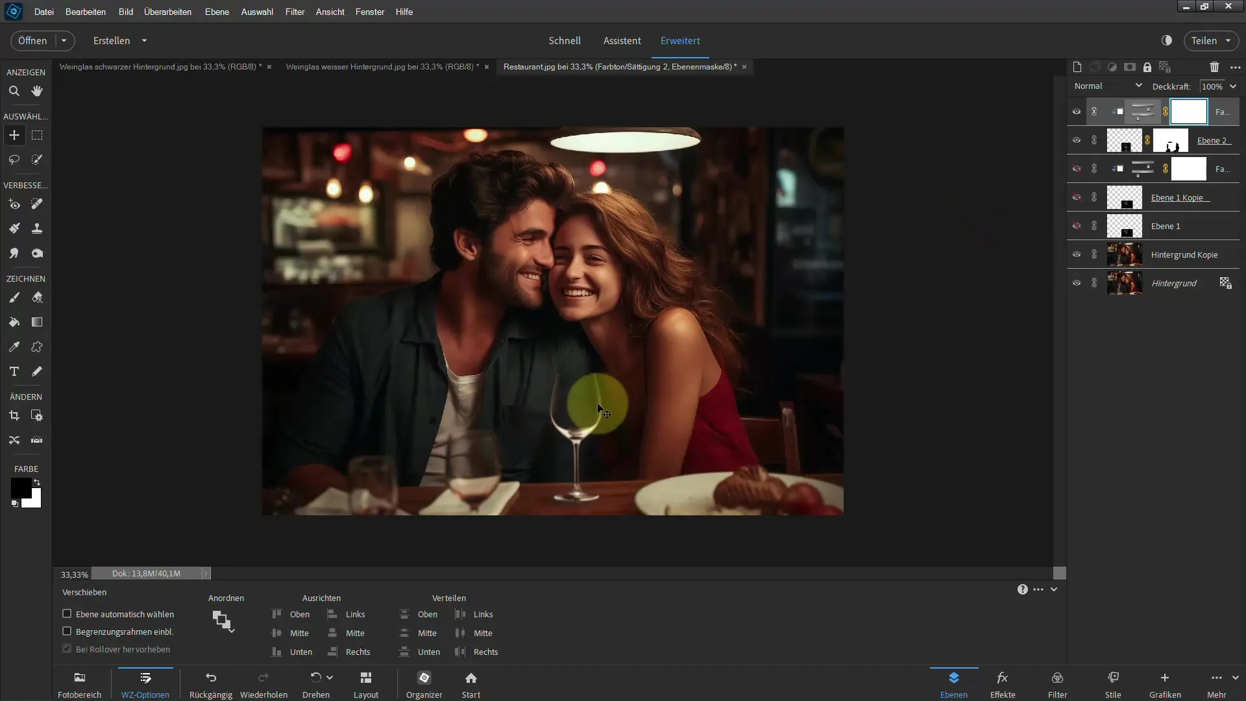The height and width of the screenshot is (701, 1246).
Task: Select the Move tool
Action: pyautogui.click(x=14, y=136)
